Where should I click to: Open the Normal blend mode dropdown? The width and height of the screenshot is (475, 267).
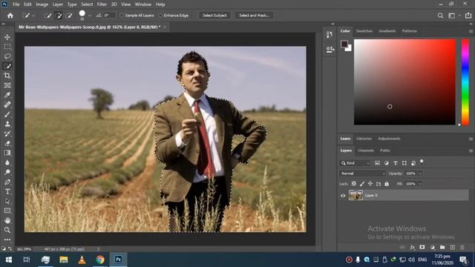coord(362,174)
